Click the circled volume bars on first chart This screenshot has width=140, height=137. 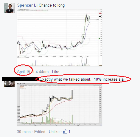point(84,61)
